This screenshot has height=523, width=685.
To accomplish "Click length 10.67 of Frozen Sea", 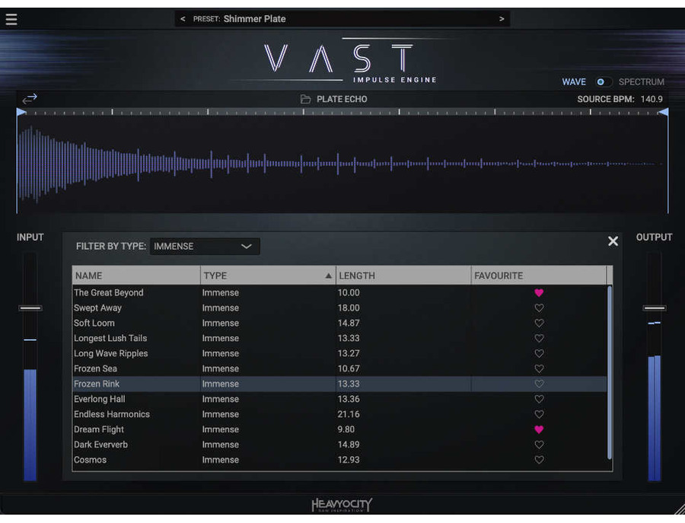I will tap(349, 368).
